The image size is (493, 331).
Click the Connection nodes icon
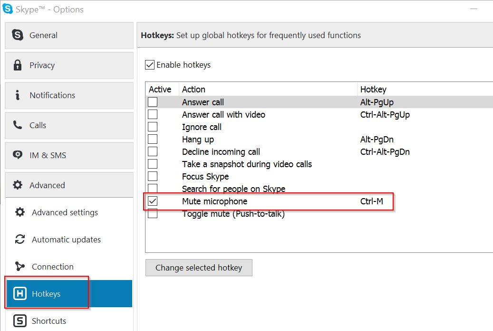(x=20, y=267)
